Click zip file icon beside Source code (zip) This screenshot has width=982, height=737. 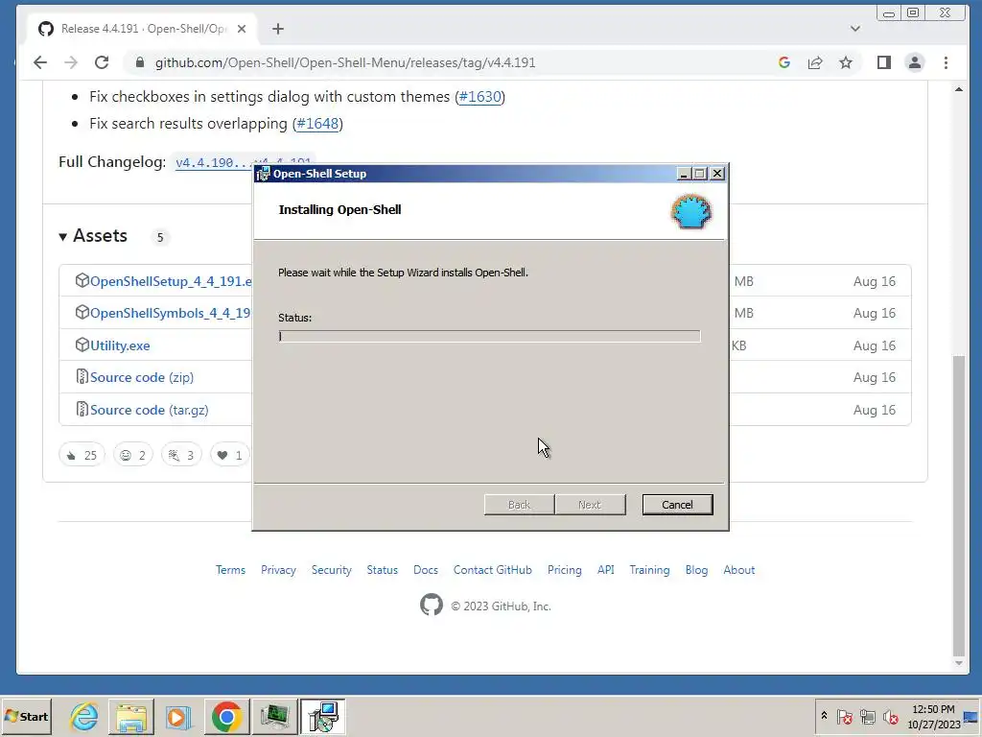(82, 376)
